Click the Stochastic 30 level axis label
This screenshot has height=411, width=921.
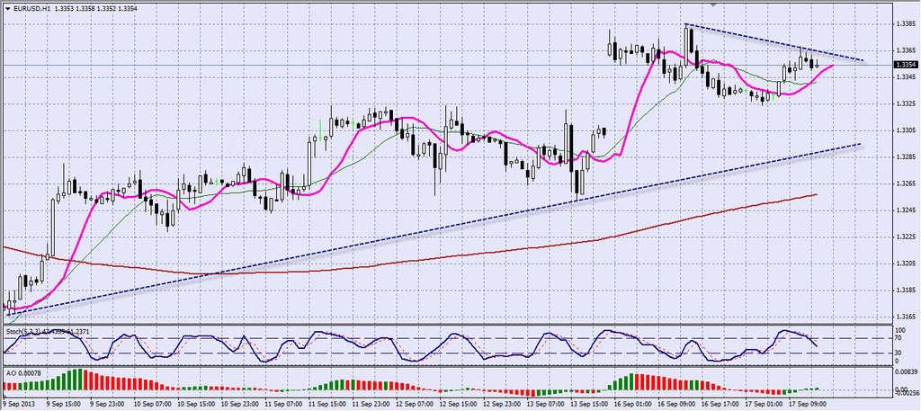pyautogui.click(x=897, y=353)
